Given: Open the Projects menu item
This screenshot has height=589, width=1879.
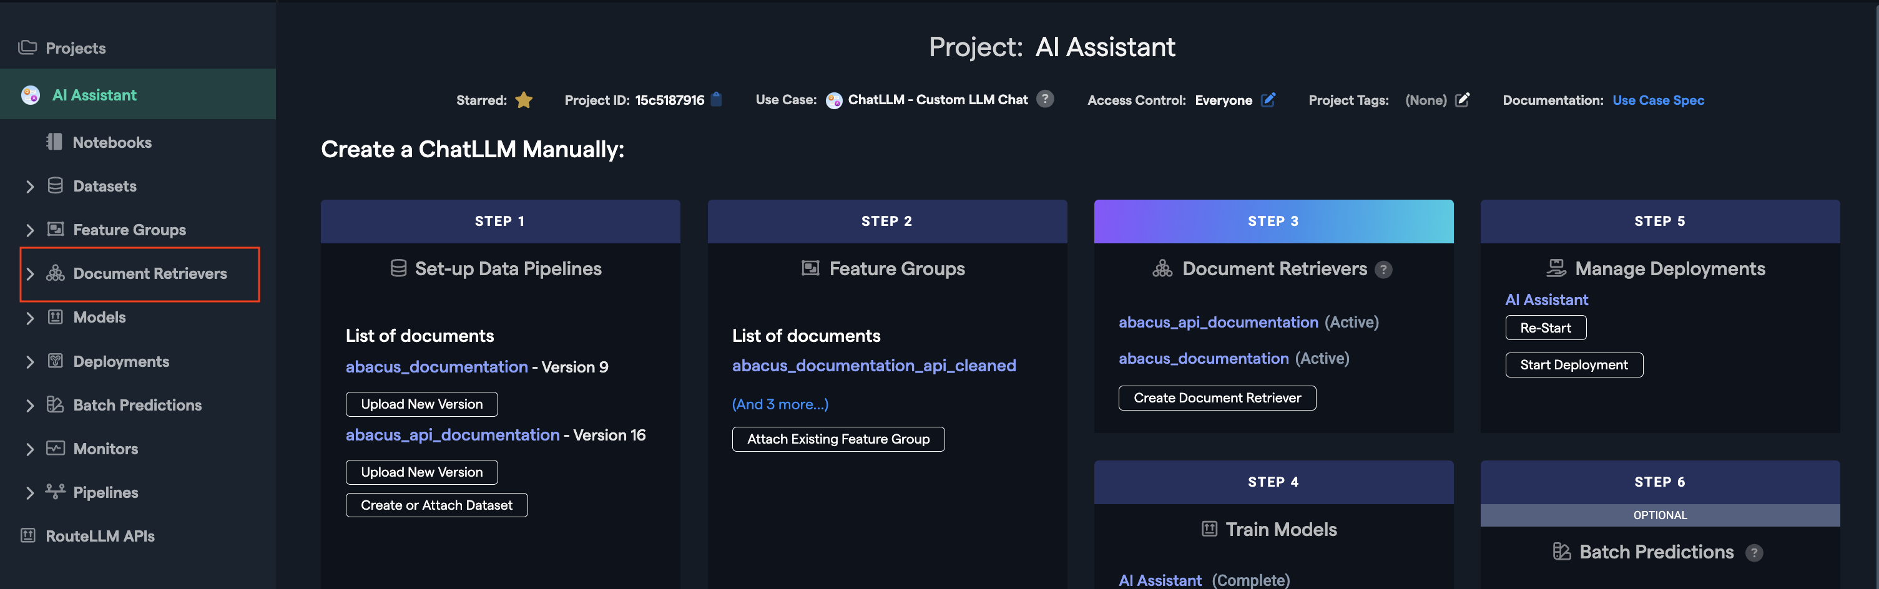Looking at the screenshot, I should pyautogui.click(x=75, y=48).
